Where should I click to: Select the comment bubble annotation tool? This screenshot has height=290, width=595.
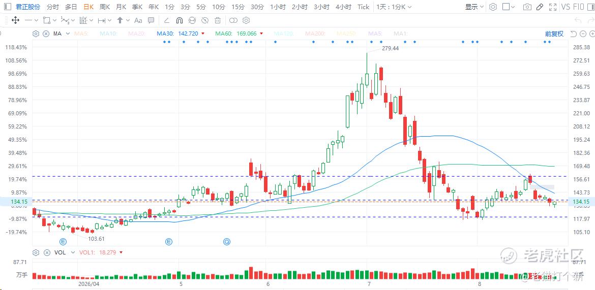151,20
